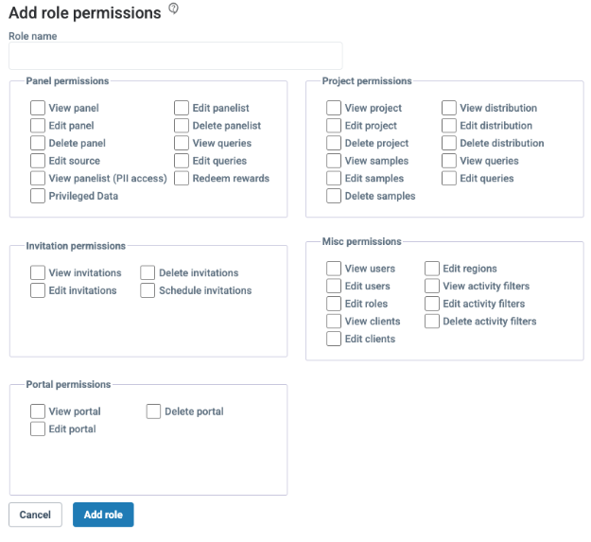
Task: Check the Delete portal box
Action: pyautogui.click(x=153, y=411)
